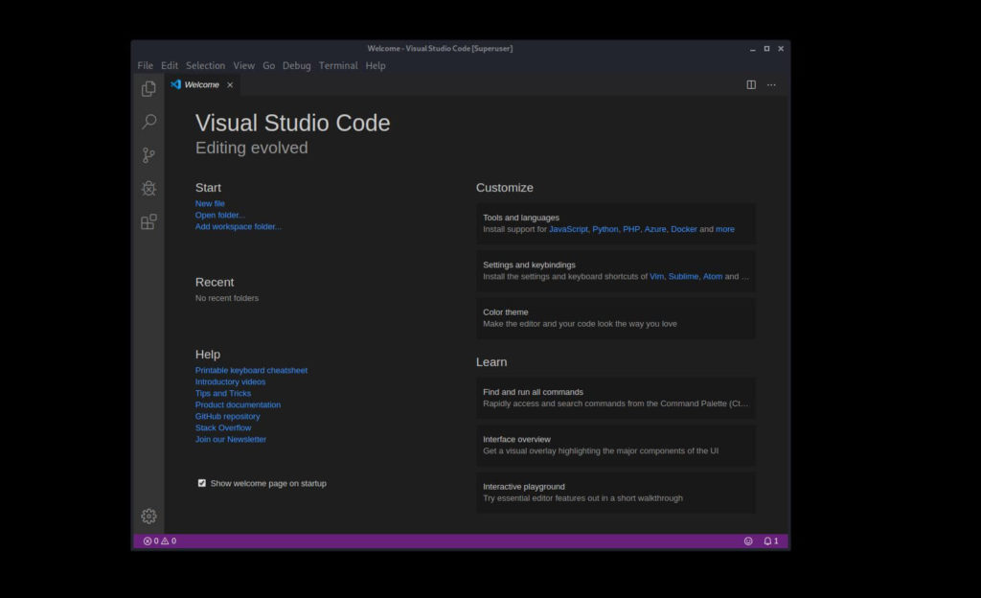The width and height of the screenshot is (981, 598).
Task: Open the Tips and Tricks link
Action: pyautogui.click(x=223, y=393)
